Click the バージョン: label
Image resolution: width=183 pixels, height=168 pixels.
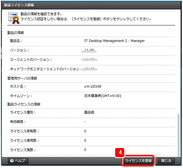click(x=20, y=50)
